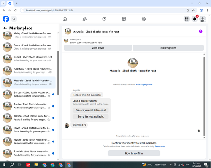Click the More Options button
Screen dimensions: 211x168
click(168, 48)
